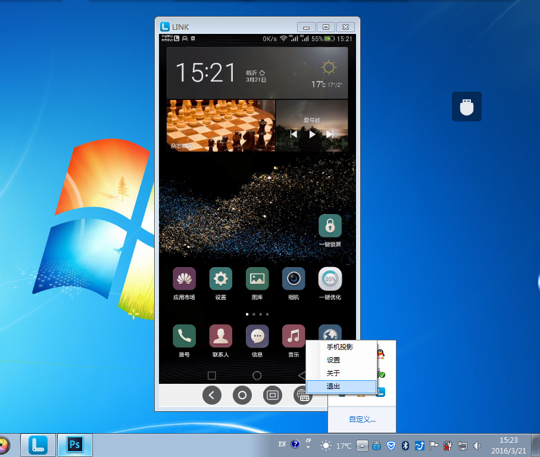Open the 相机 camera app

294,279
